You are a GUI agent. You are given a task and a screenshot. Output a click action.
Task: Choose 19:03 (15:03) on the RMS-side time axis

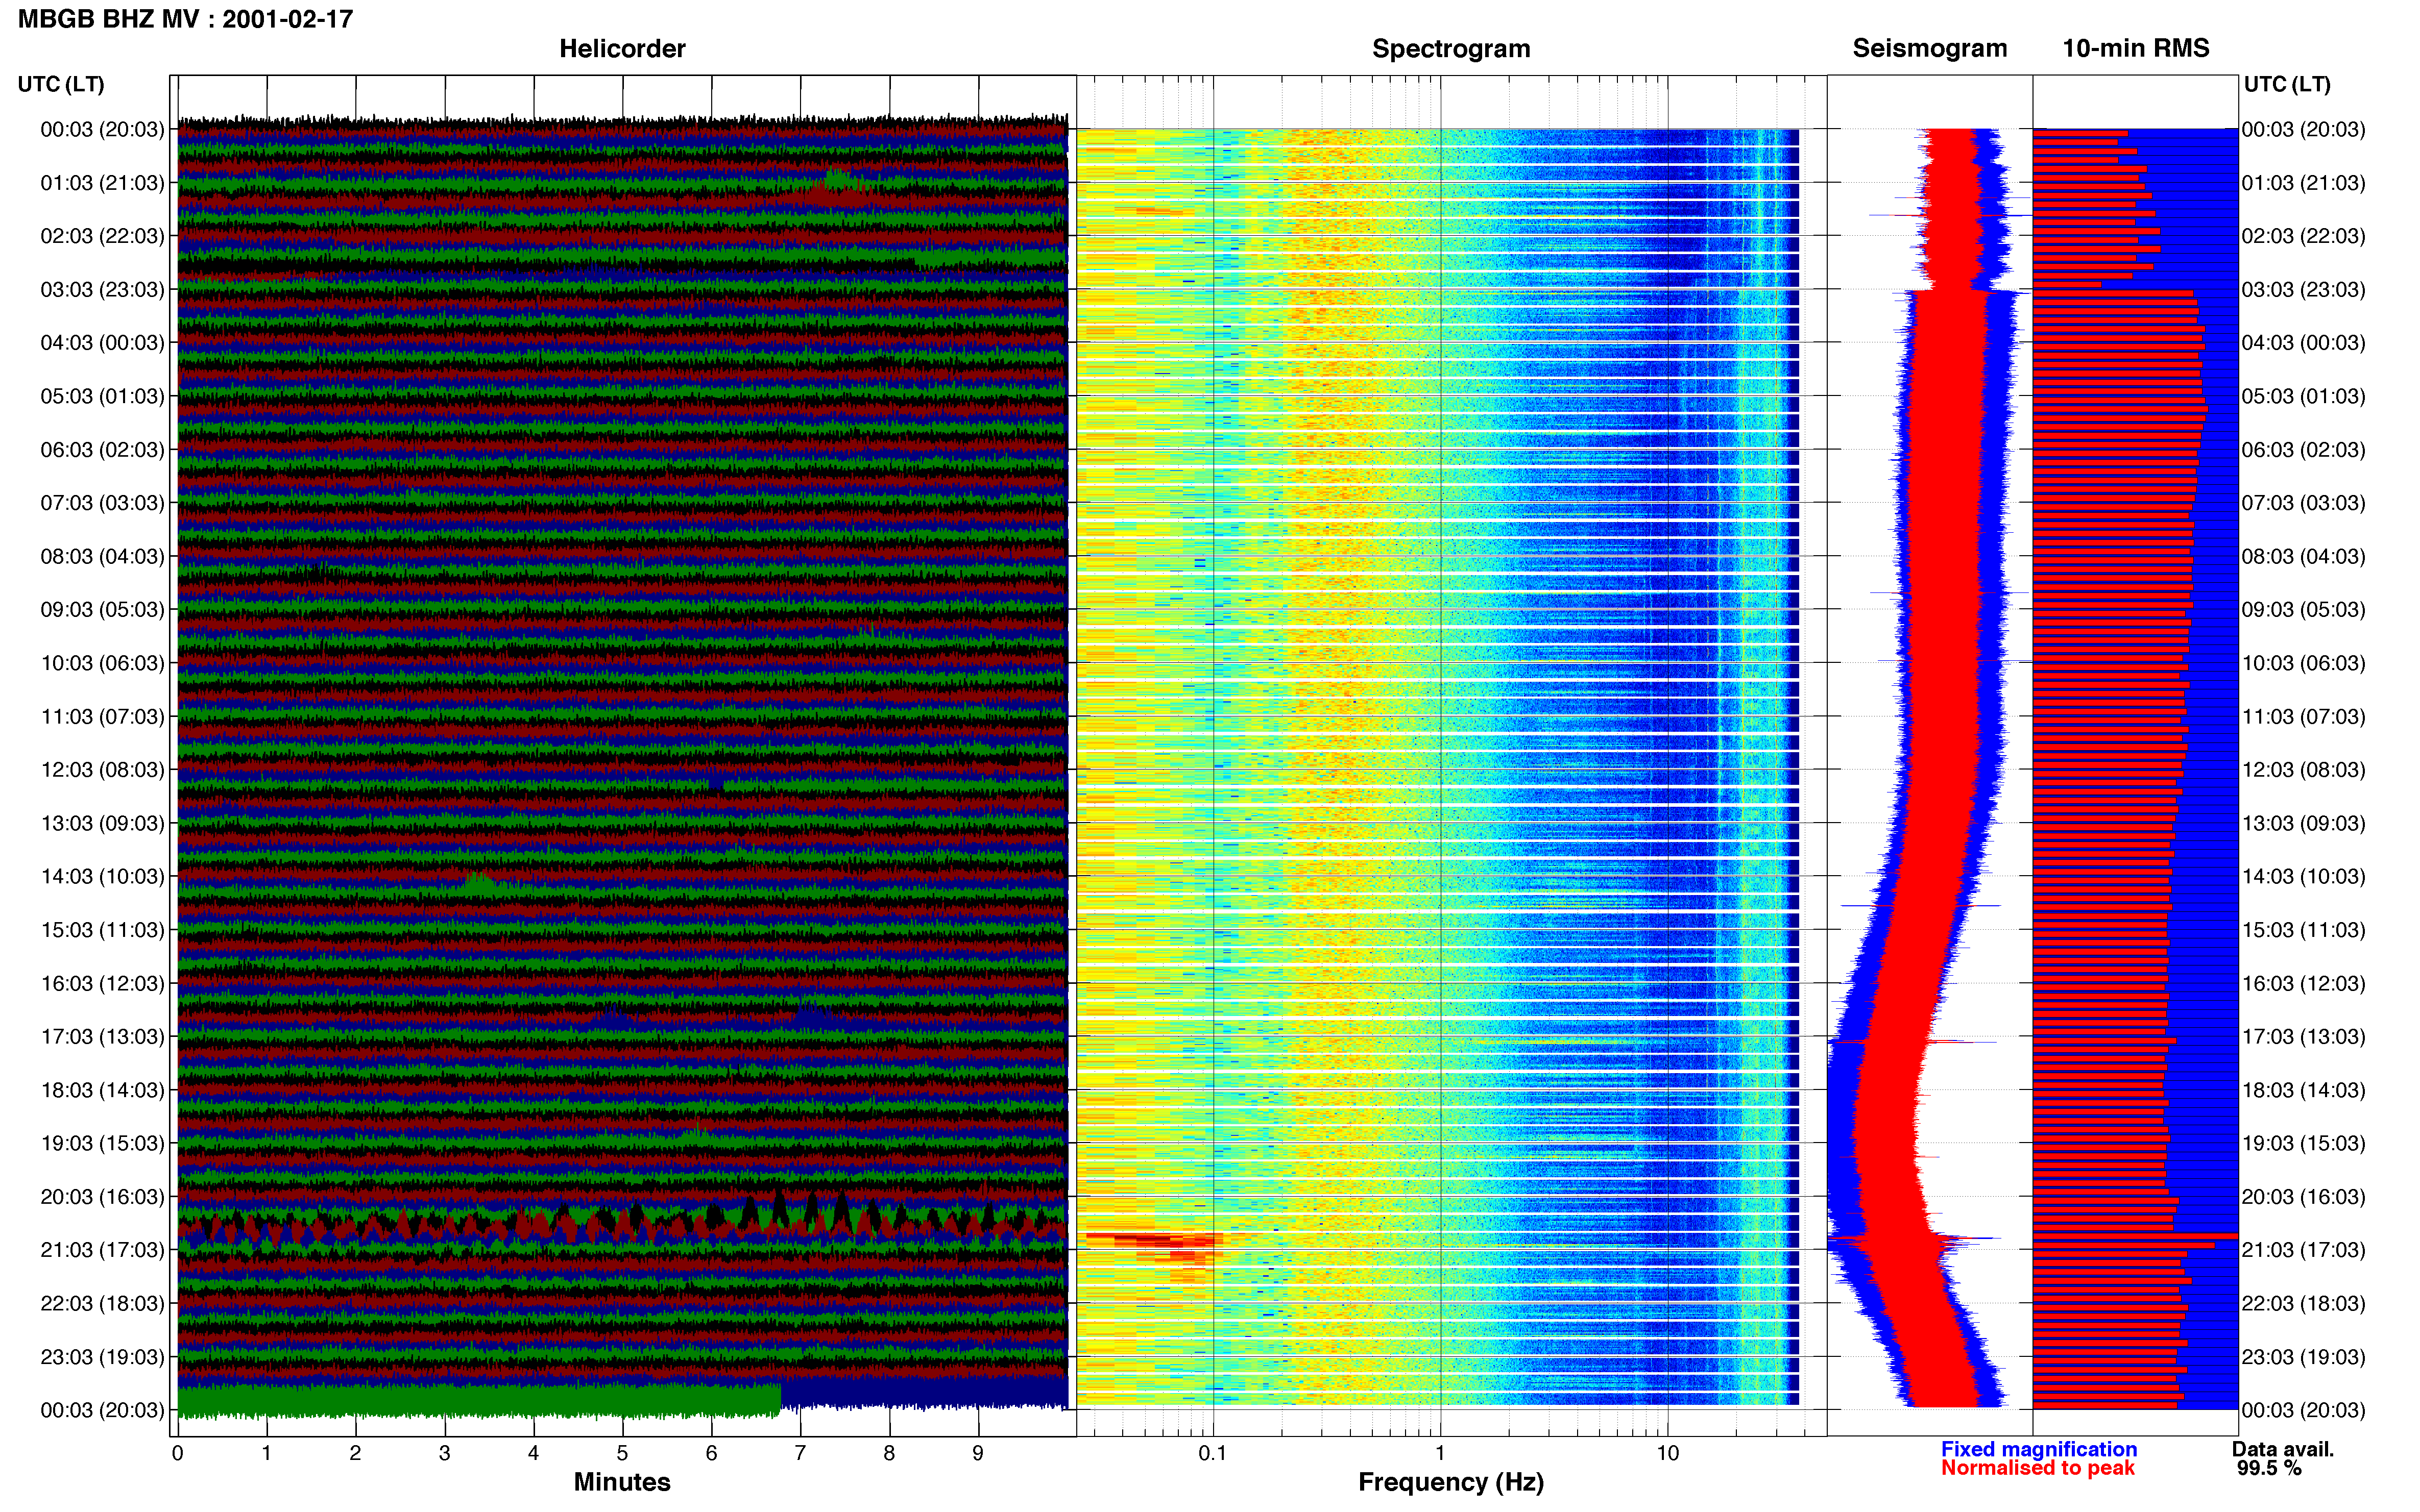2303,1143
